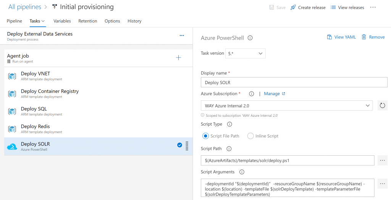Switch to the Variables tab
This screenshot has height=200, width=391.
tap(62, 21)
